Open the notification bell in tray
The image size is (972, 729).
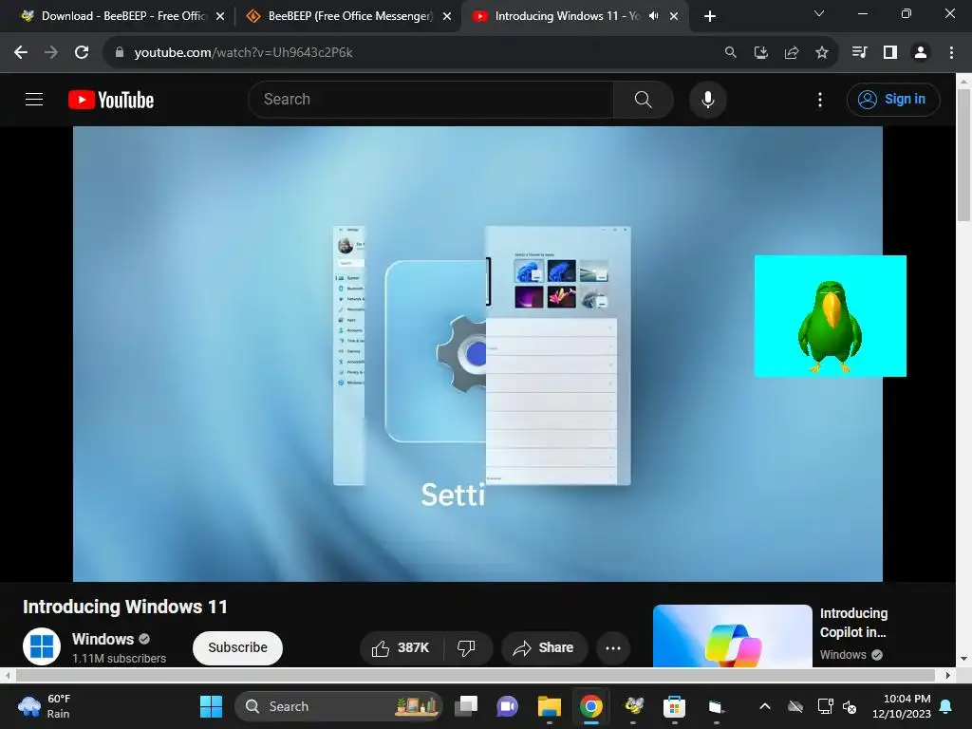[946, 706]
